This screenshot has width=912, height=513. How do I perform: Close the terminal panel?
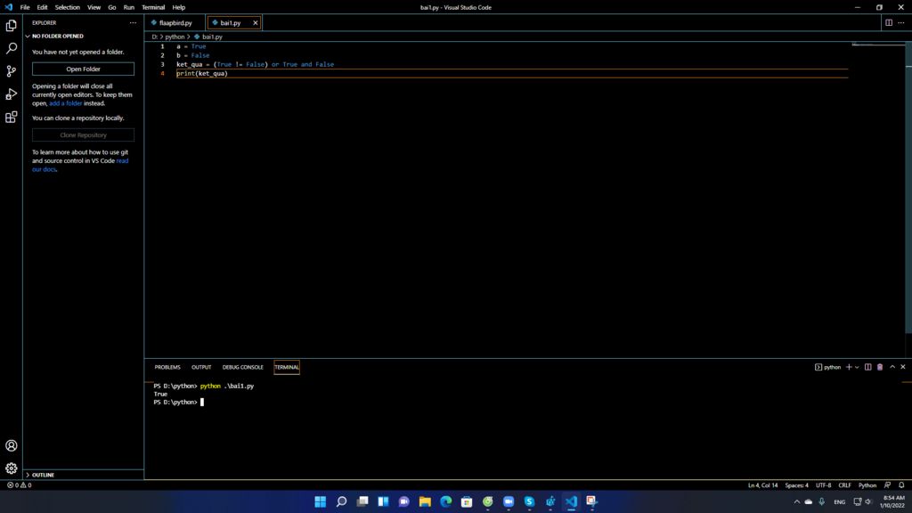(903, 367)
